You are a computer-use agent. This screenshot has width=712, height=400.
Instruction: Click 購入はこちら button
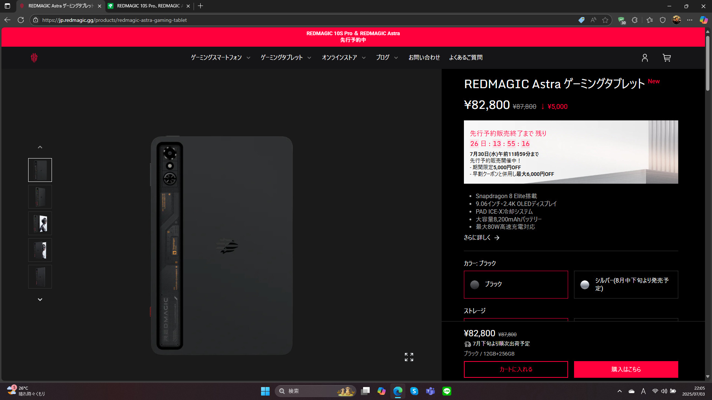coord(626,369)
